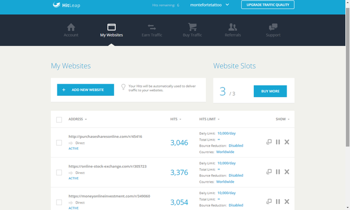Open the SHOW filter dropdown
350x210 pixels.
(x=282, y=119)
